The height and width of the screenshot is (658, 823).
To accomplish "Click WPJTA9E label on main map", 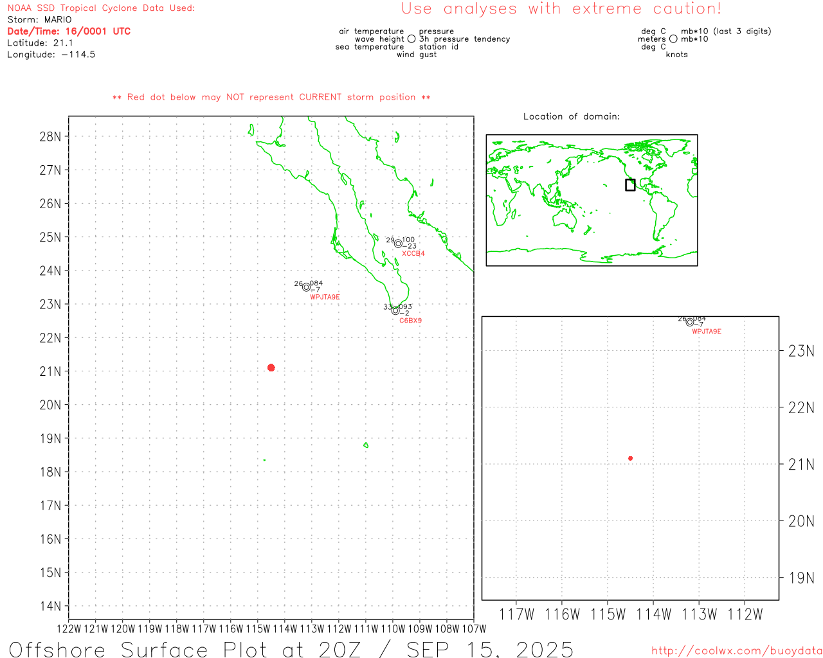I will (325, 297).
